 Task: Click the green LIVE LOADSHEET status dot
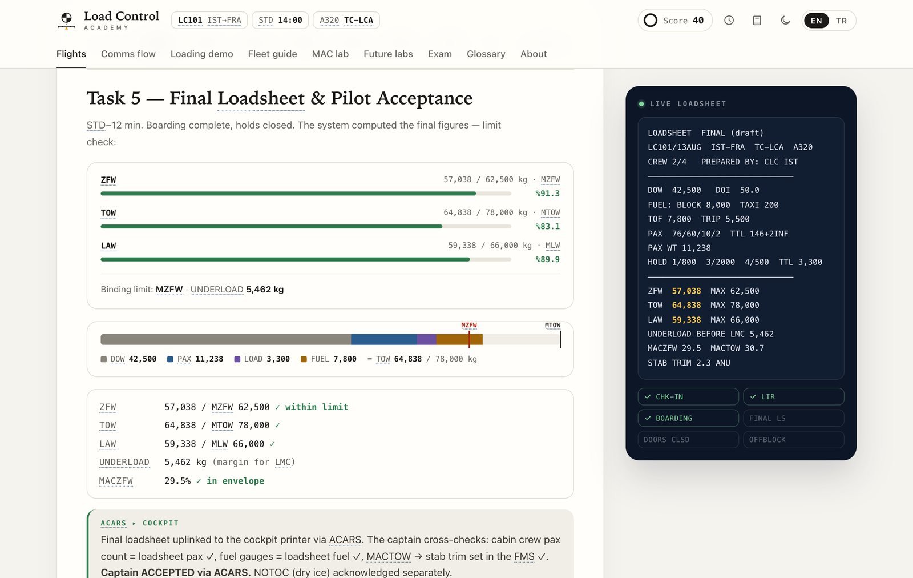pos(641,104)
